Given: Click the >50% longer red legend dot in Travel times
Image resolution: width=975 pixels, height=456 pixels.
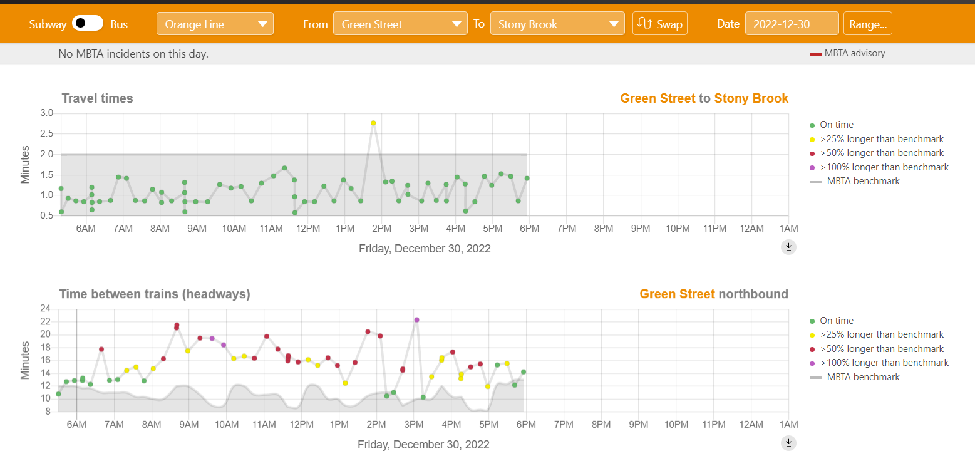Looking at the screenshot, I should (x=812, y=153).
